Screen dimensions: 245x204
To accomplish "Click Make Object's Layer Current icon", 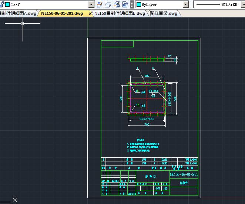I will [99, 4].
